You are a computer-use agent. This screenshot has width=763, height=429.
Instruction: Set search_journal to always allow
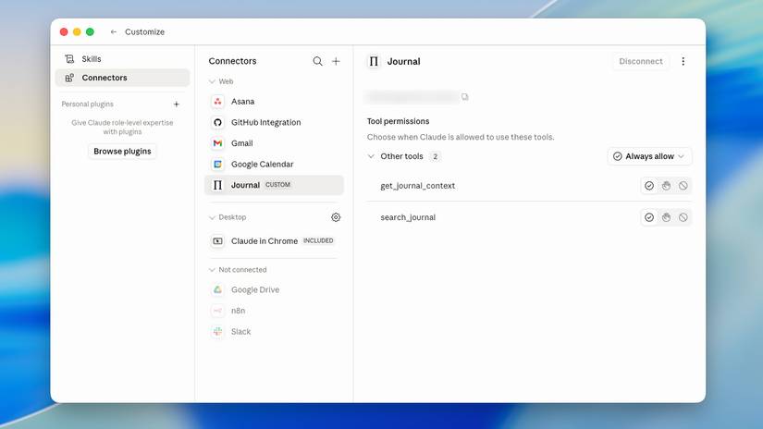point(649,217)
